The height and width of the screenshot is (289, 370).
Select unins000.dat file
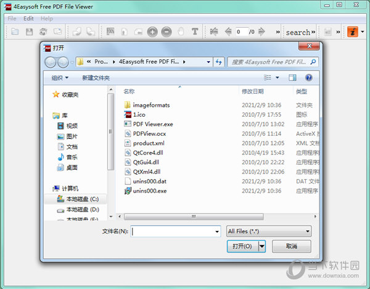149,182
